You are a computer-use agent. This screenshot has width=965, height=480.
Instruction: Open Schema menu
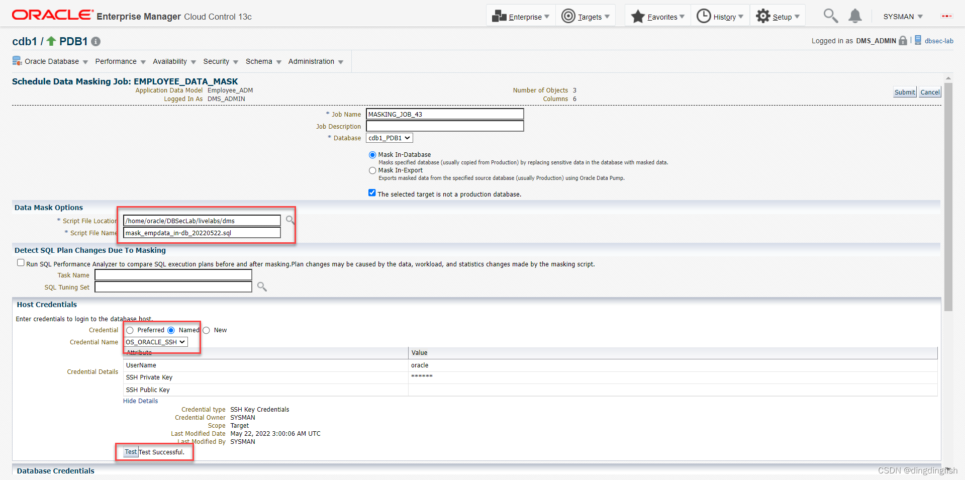(x=263, y=61)
